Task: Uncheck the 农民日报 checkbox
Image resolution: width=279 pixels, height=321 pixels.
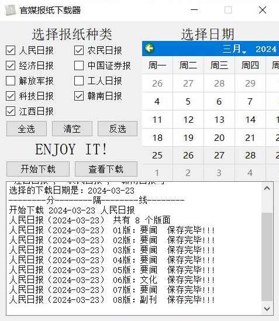Action: tap(79, 50)
